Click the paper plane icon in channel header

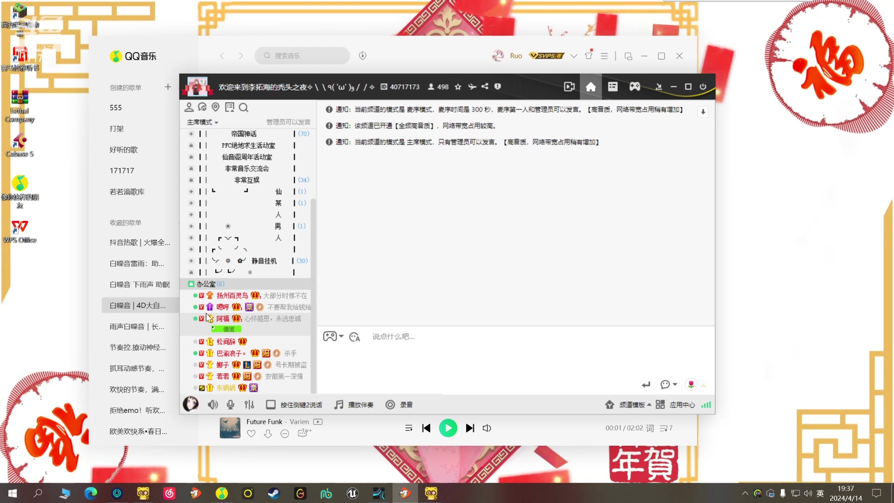click(472, 87)
